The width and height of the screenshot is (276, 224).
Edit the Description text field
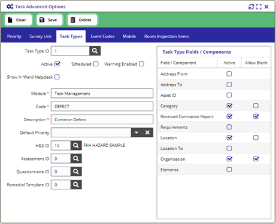tap(102, 119)
